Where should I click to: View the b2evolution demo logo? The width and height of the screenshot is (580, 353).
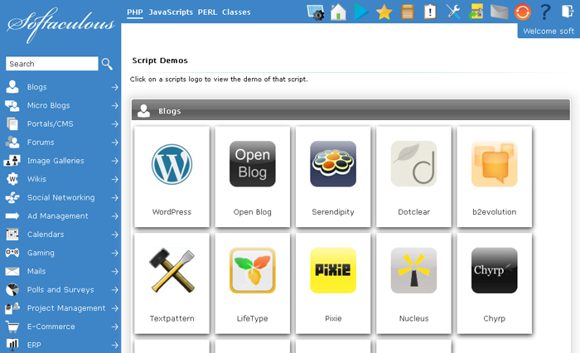tap(494, 164)
